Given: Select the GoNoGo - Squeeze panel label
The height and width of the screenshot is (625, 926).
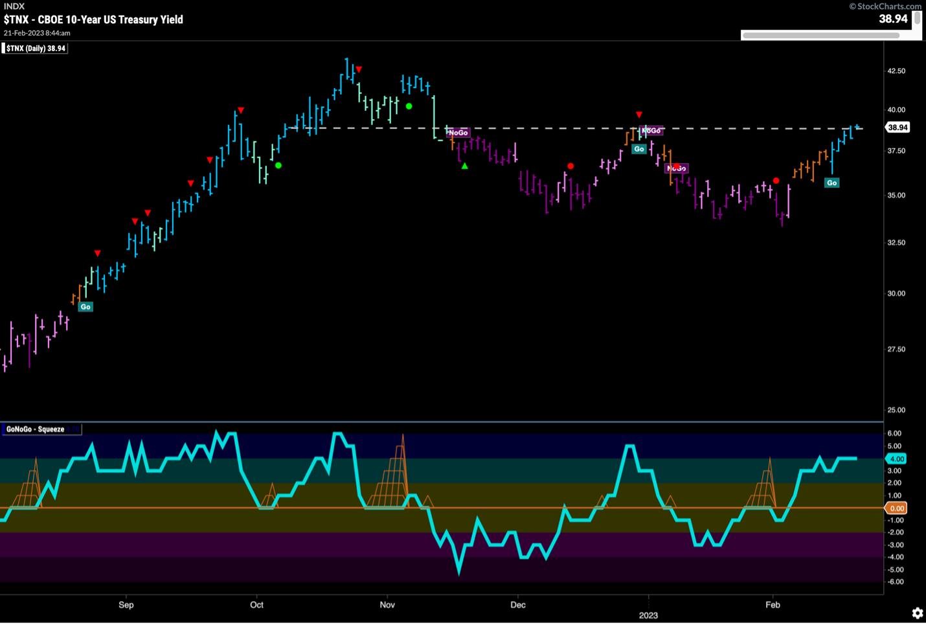Looking at the screenshot, I should (x=36, y=429).
